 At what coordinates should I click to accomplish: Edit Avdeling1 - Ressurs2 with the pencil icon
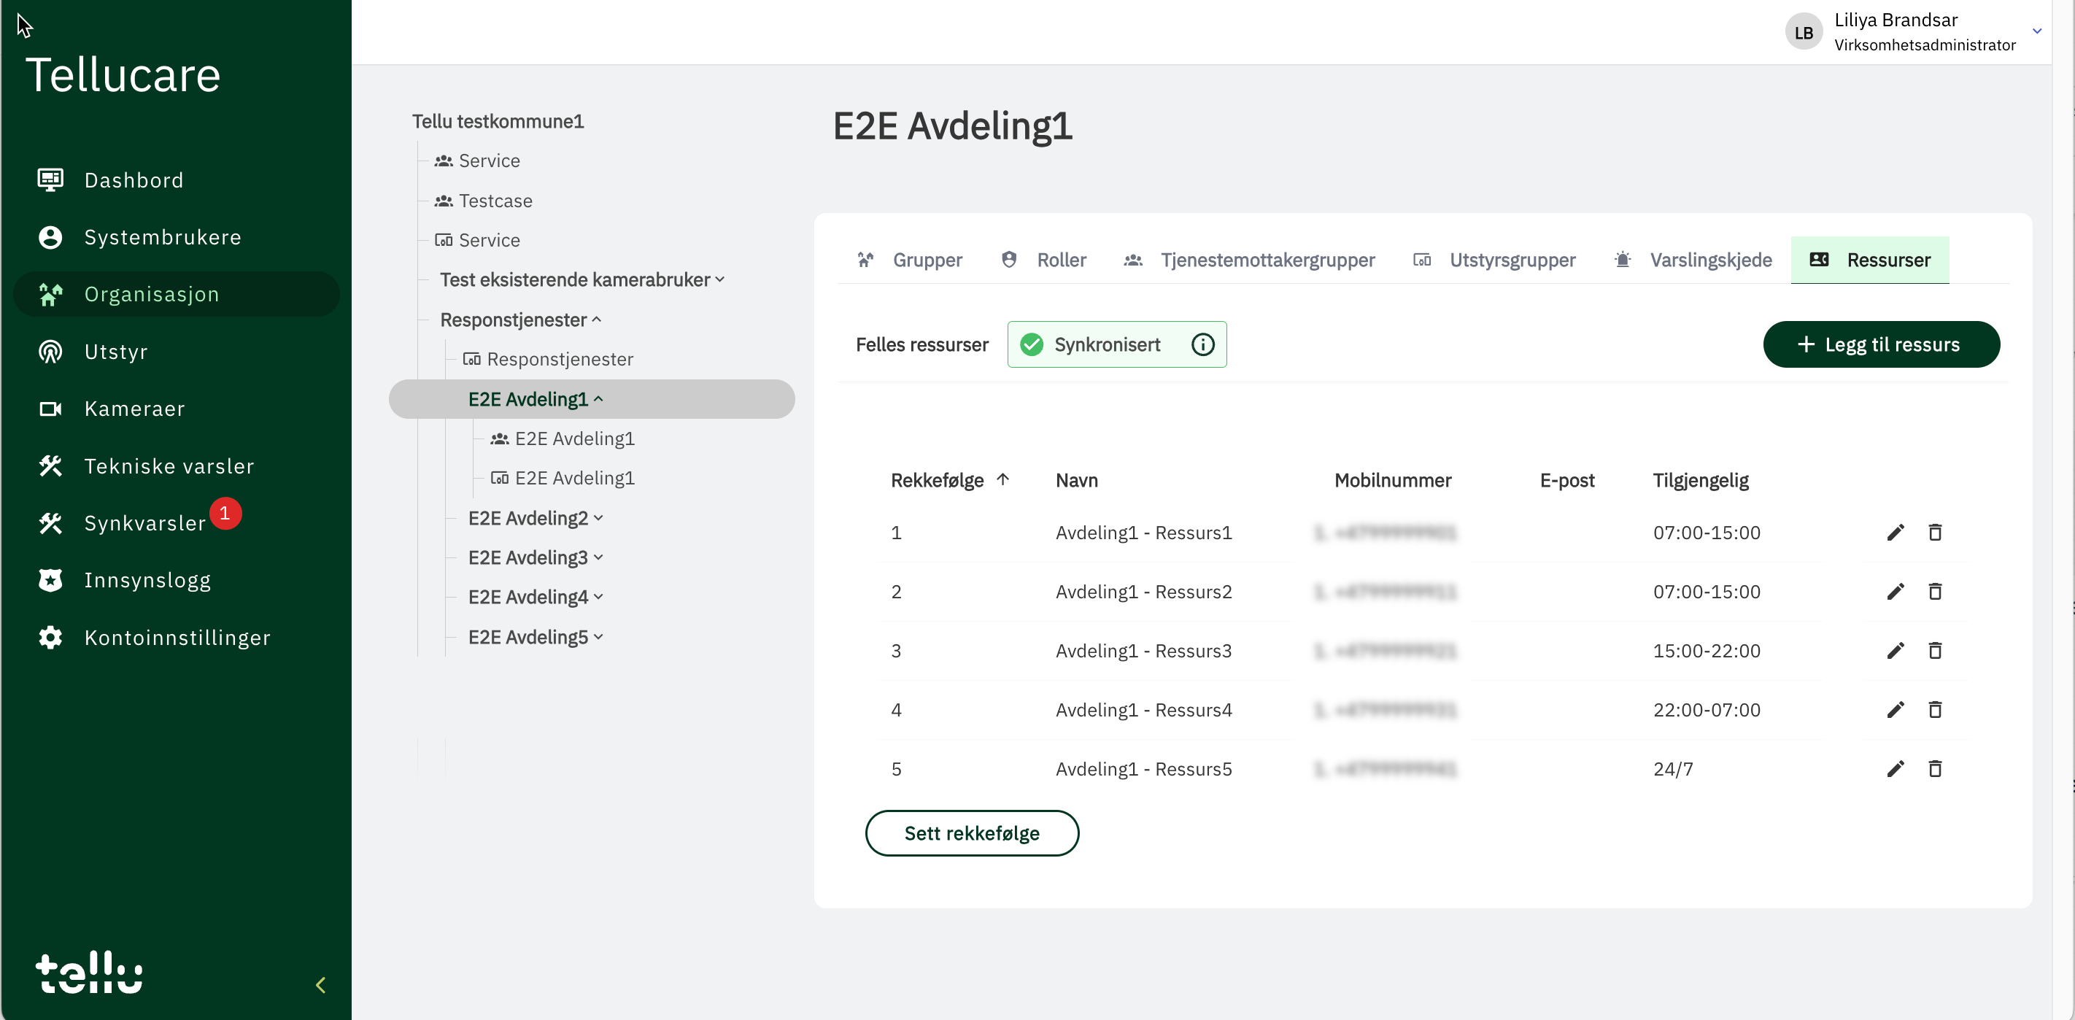coord(1896,592)
